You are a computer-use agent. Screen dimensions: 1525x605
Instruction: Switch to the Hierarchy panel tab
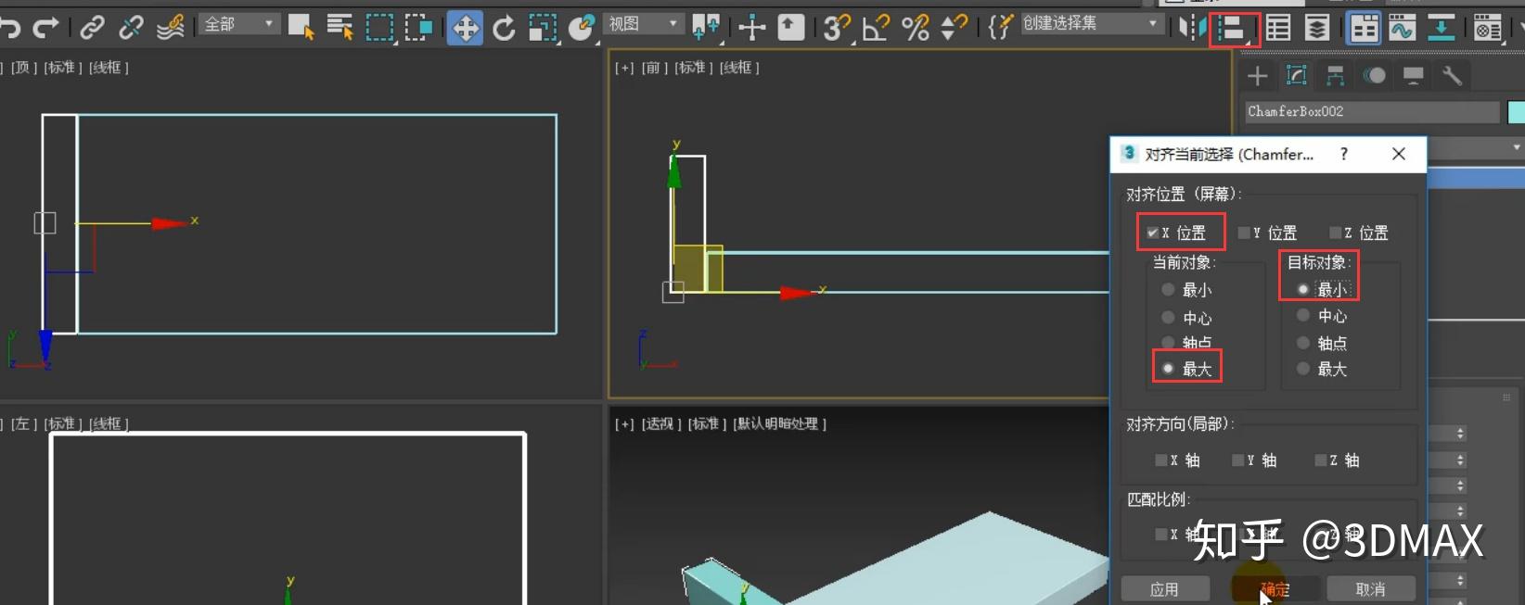(1336, 76)
